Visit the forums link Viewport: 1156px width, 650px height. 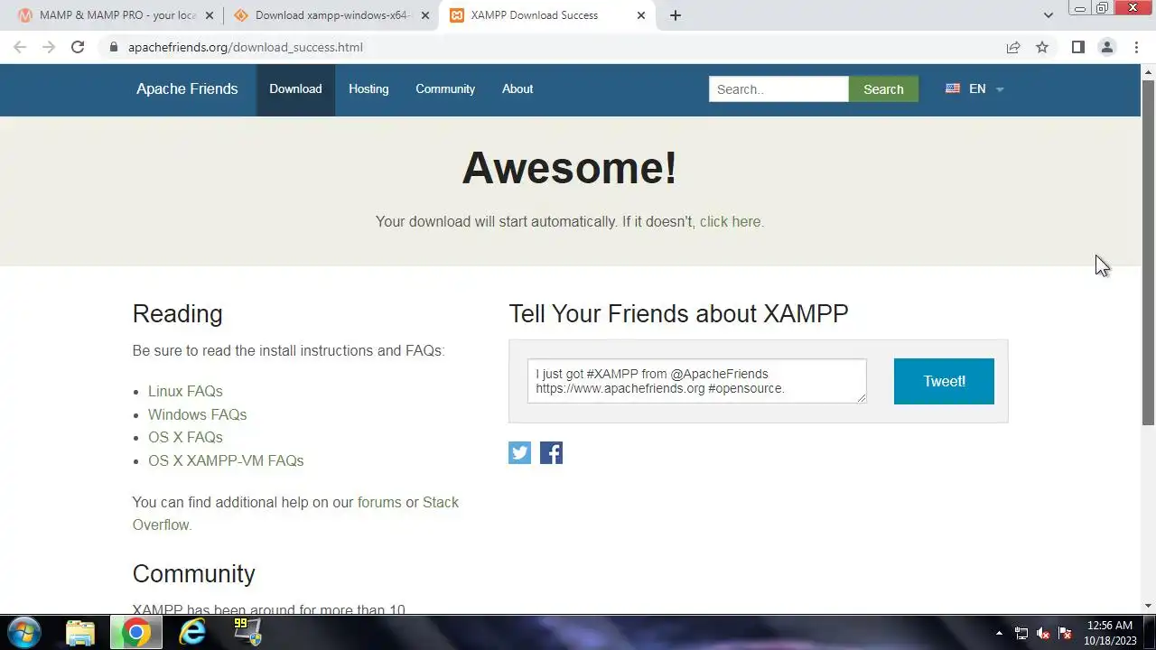pyautogui.click(x=379, y=503)
